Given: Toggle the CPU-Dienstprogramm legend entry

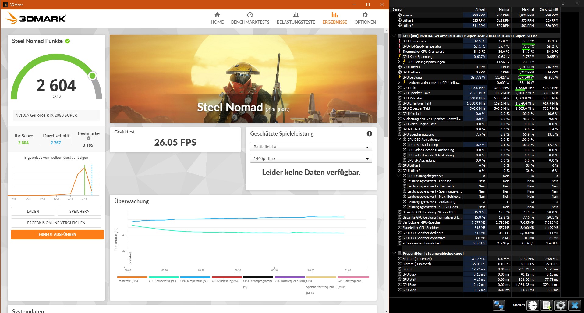Looking at the screenshot, I should pos(258,283).
